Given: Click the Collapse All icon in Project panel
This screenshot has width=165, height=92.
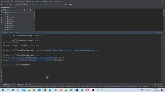Looking at the screenshot, I should tap(27, 10).
